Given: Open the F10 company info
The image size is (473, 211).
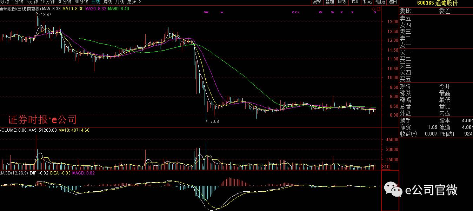Looking at the screenshot, I should 355,2.
